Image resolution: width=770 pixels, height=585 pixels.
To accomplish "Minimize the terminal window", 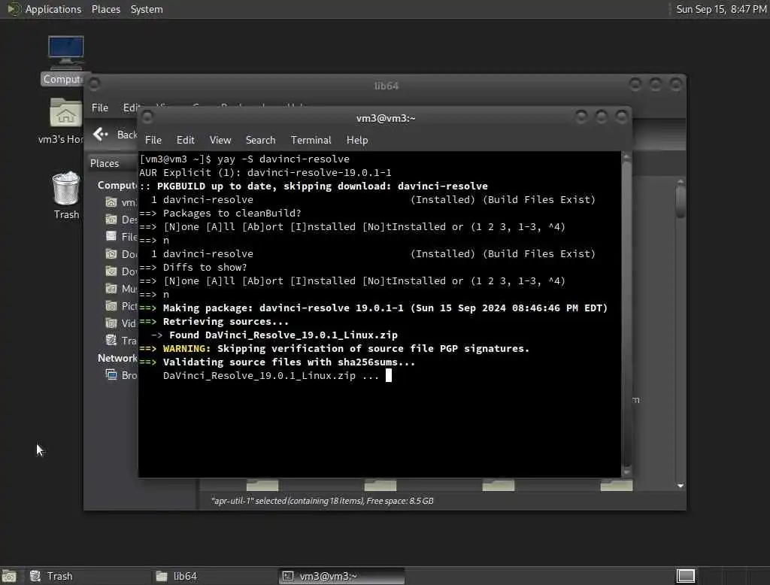I will (581, 117).
